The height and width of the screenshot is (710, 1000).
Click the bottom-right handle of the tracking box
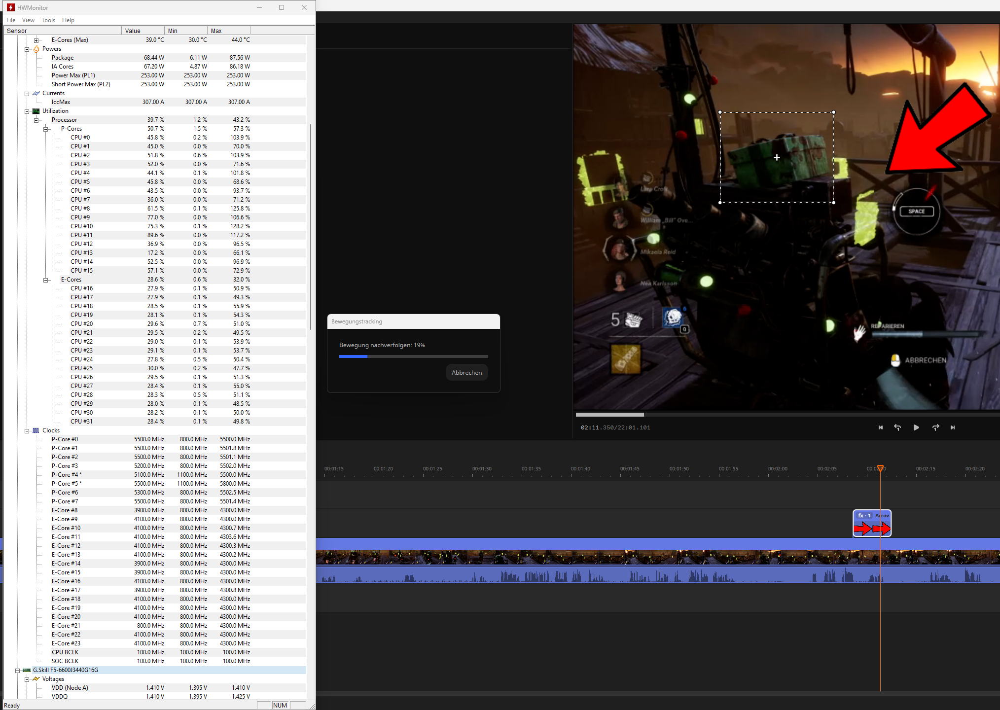pyautogui.click(x=833, y=202)
